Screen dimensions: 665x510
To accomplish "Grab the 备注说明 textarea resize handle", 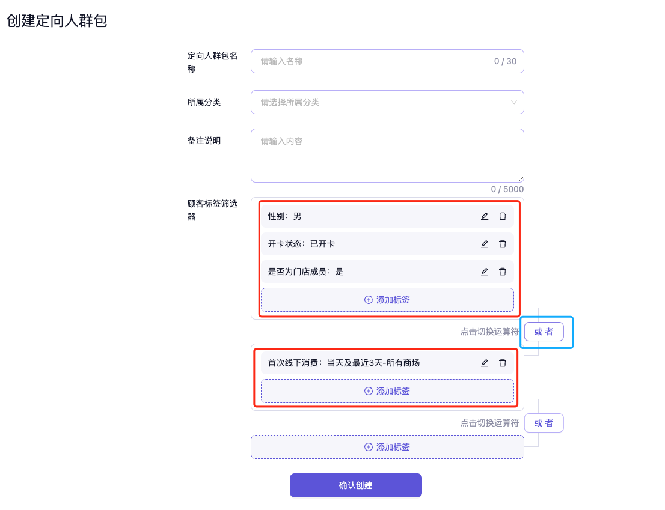I will click(x=521, y=180).
